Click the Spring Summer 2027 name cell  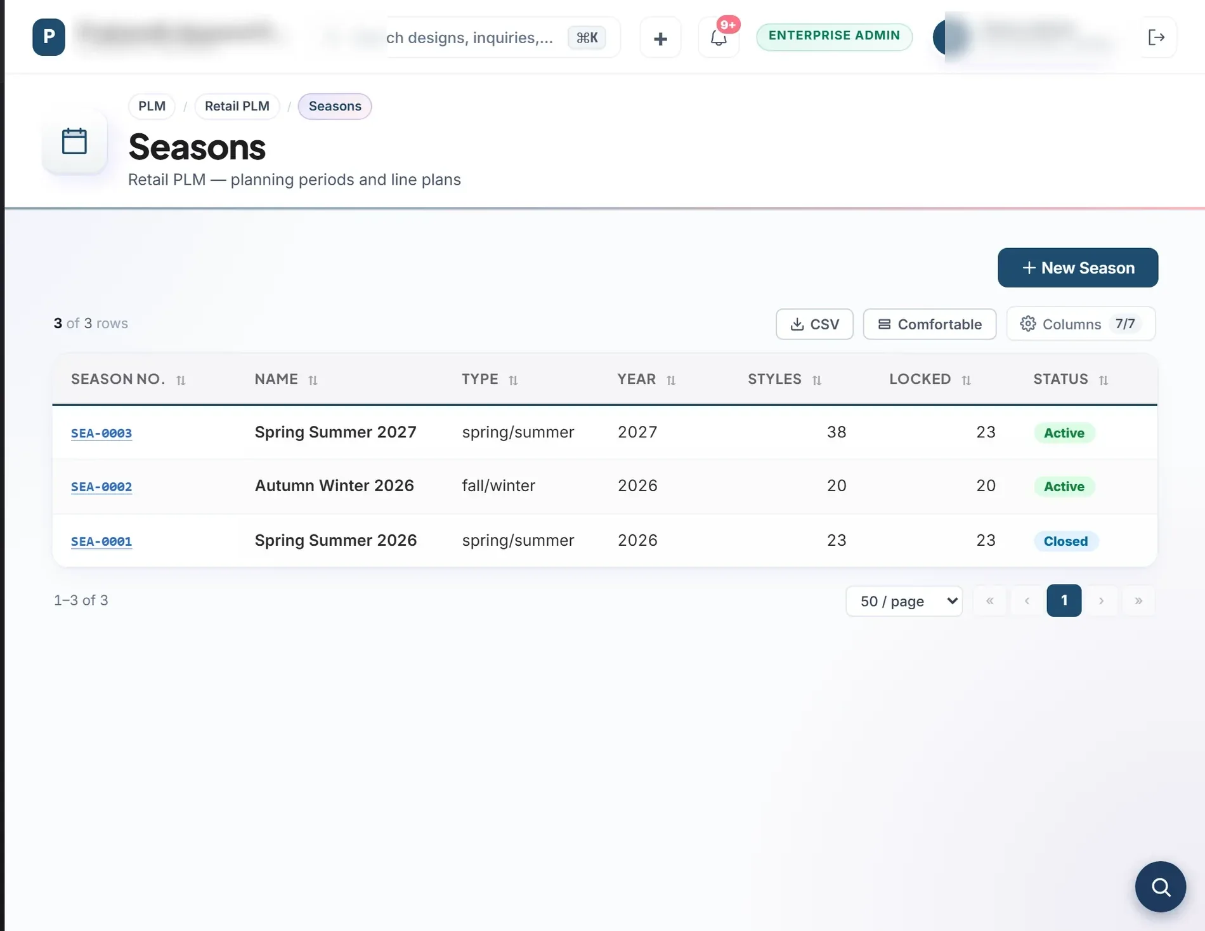coord(335,432)
